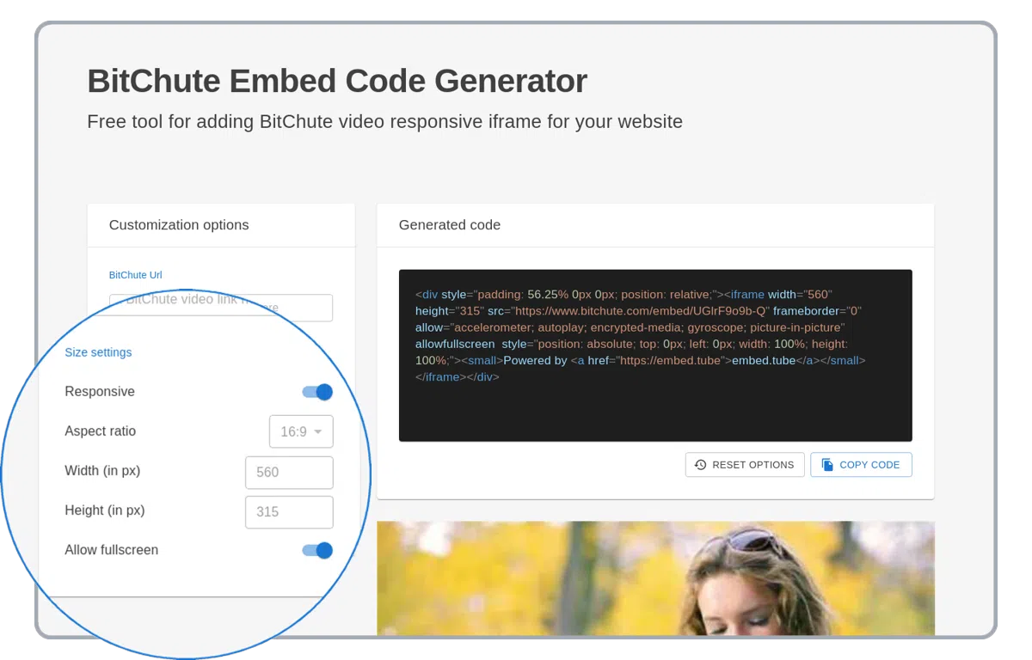Select the Size settings section heading

coord(98,352)
